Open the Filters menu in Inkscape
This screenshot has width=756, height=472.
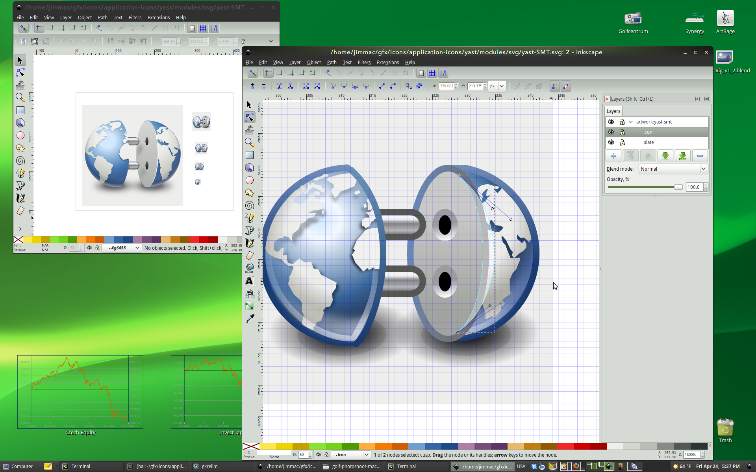tap(363, 61)
